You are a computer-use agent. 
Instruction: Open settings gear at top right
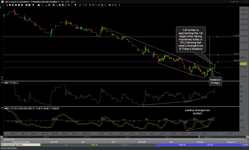(231, 2)
